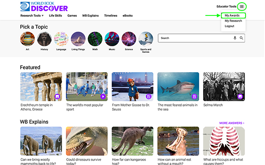
Task: Click image badge on Erechtheum temple card
Action: [x=57, y=96]
